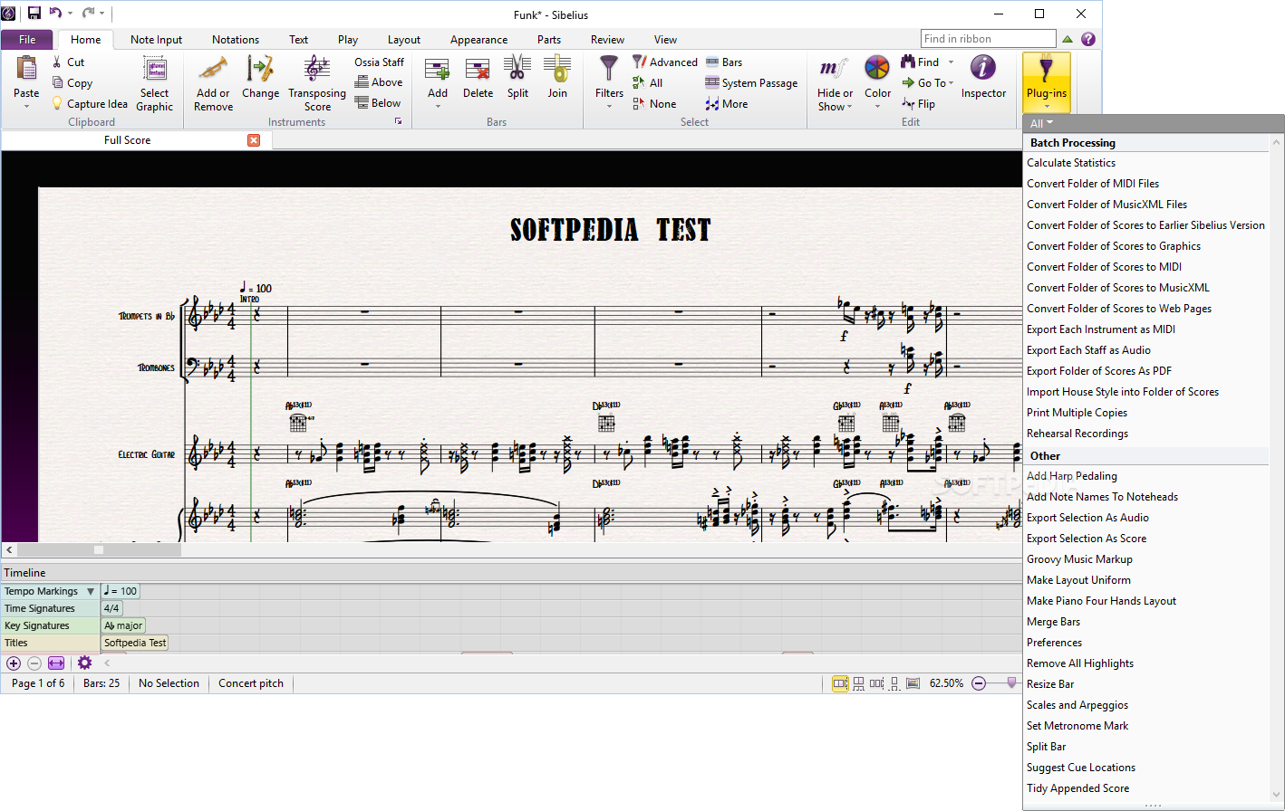Click the Select Graphic icon

point(155,70)
